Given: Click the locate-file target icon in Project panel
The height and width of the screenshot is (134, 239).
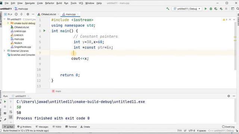Looking at the screenshot, I should (16, 14).
